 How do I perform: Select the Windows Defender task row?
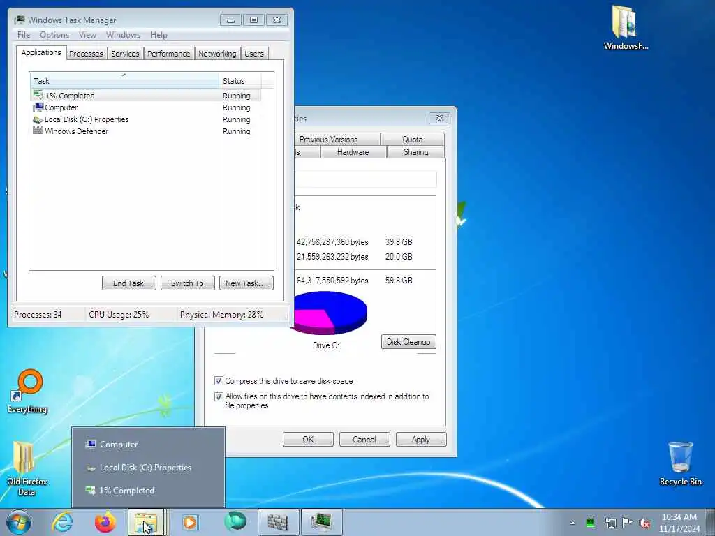[145, 131]
